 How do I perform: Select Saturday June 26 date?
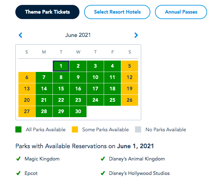click(x=129, y=100)
